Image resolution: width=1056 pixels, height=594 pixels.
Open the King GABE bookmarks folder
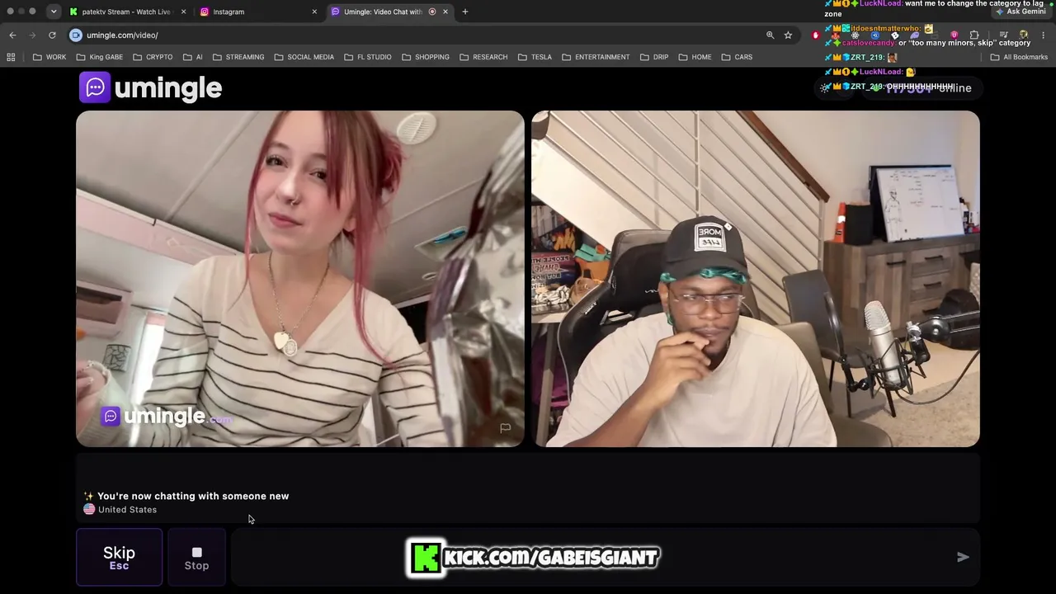[x=99, y=57]
